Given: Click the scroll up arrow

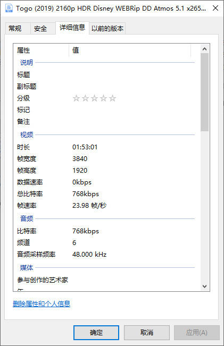Looking at the screenshot, I should pyautogui.click(x=204, y=49).
